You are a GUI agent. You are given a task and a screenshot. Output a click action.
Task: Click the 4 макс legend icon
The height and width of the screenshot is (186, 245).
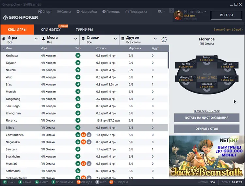[x=20, y=182]
